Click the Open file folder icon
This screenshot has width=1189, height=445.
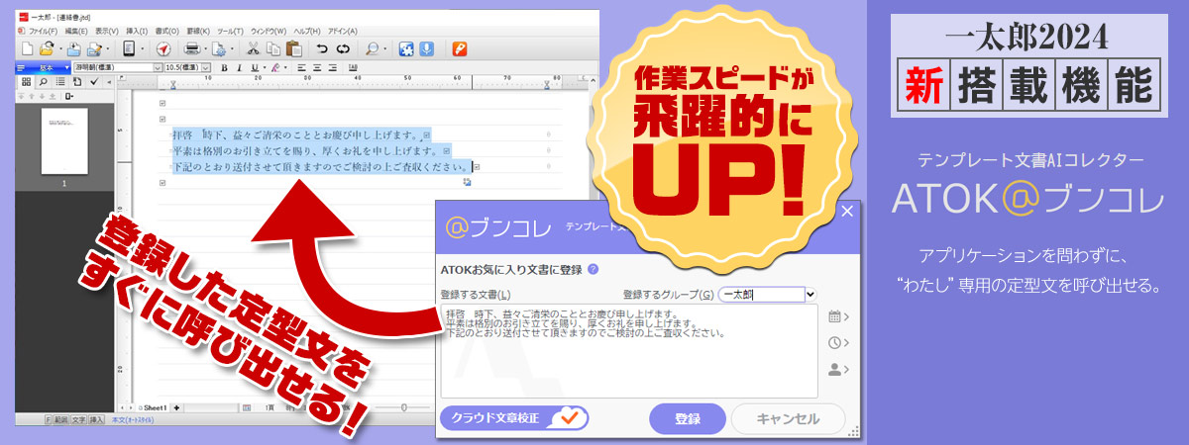tap(49, 47)
